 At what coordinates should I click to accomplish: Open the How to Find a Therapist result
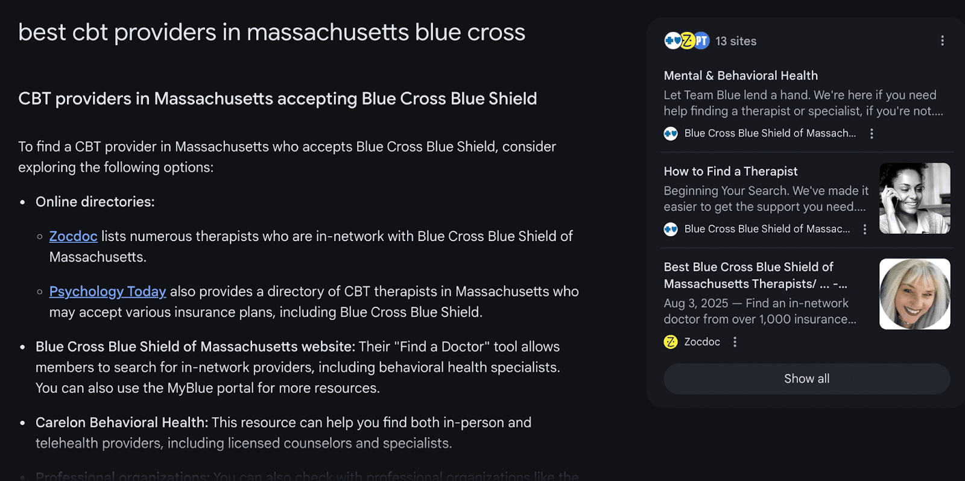(730, 172)
